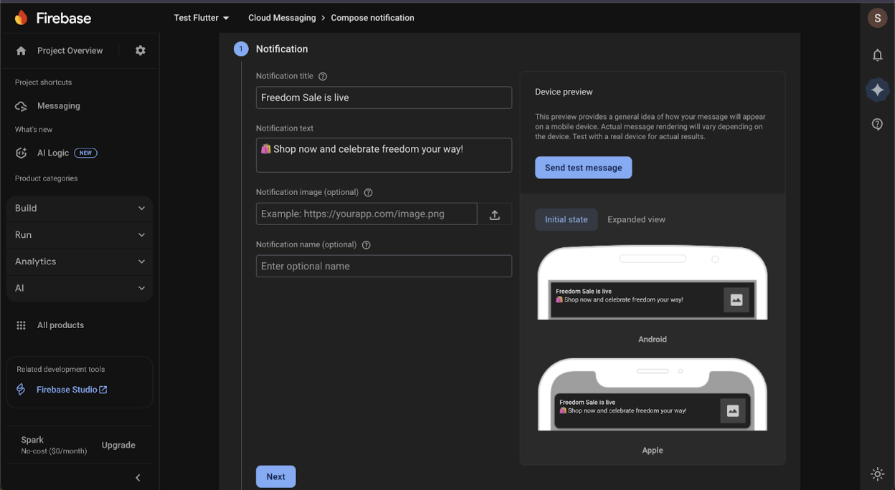Toggle the light/dark theme sun icon
The image size is (895, 490).
pos(877,474)
